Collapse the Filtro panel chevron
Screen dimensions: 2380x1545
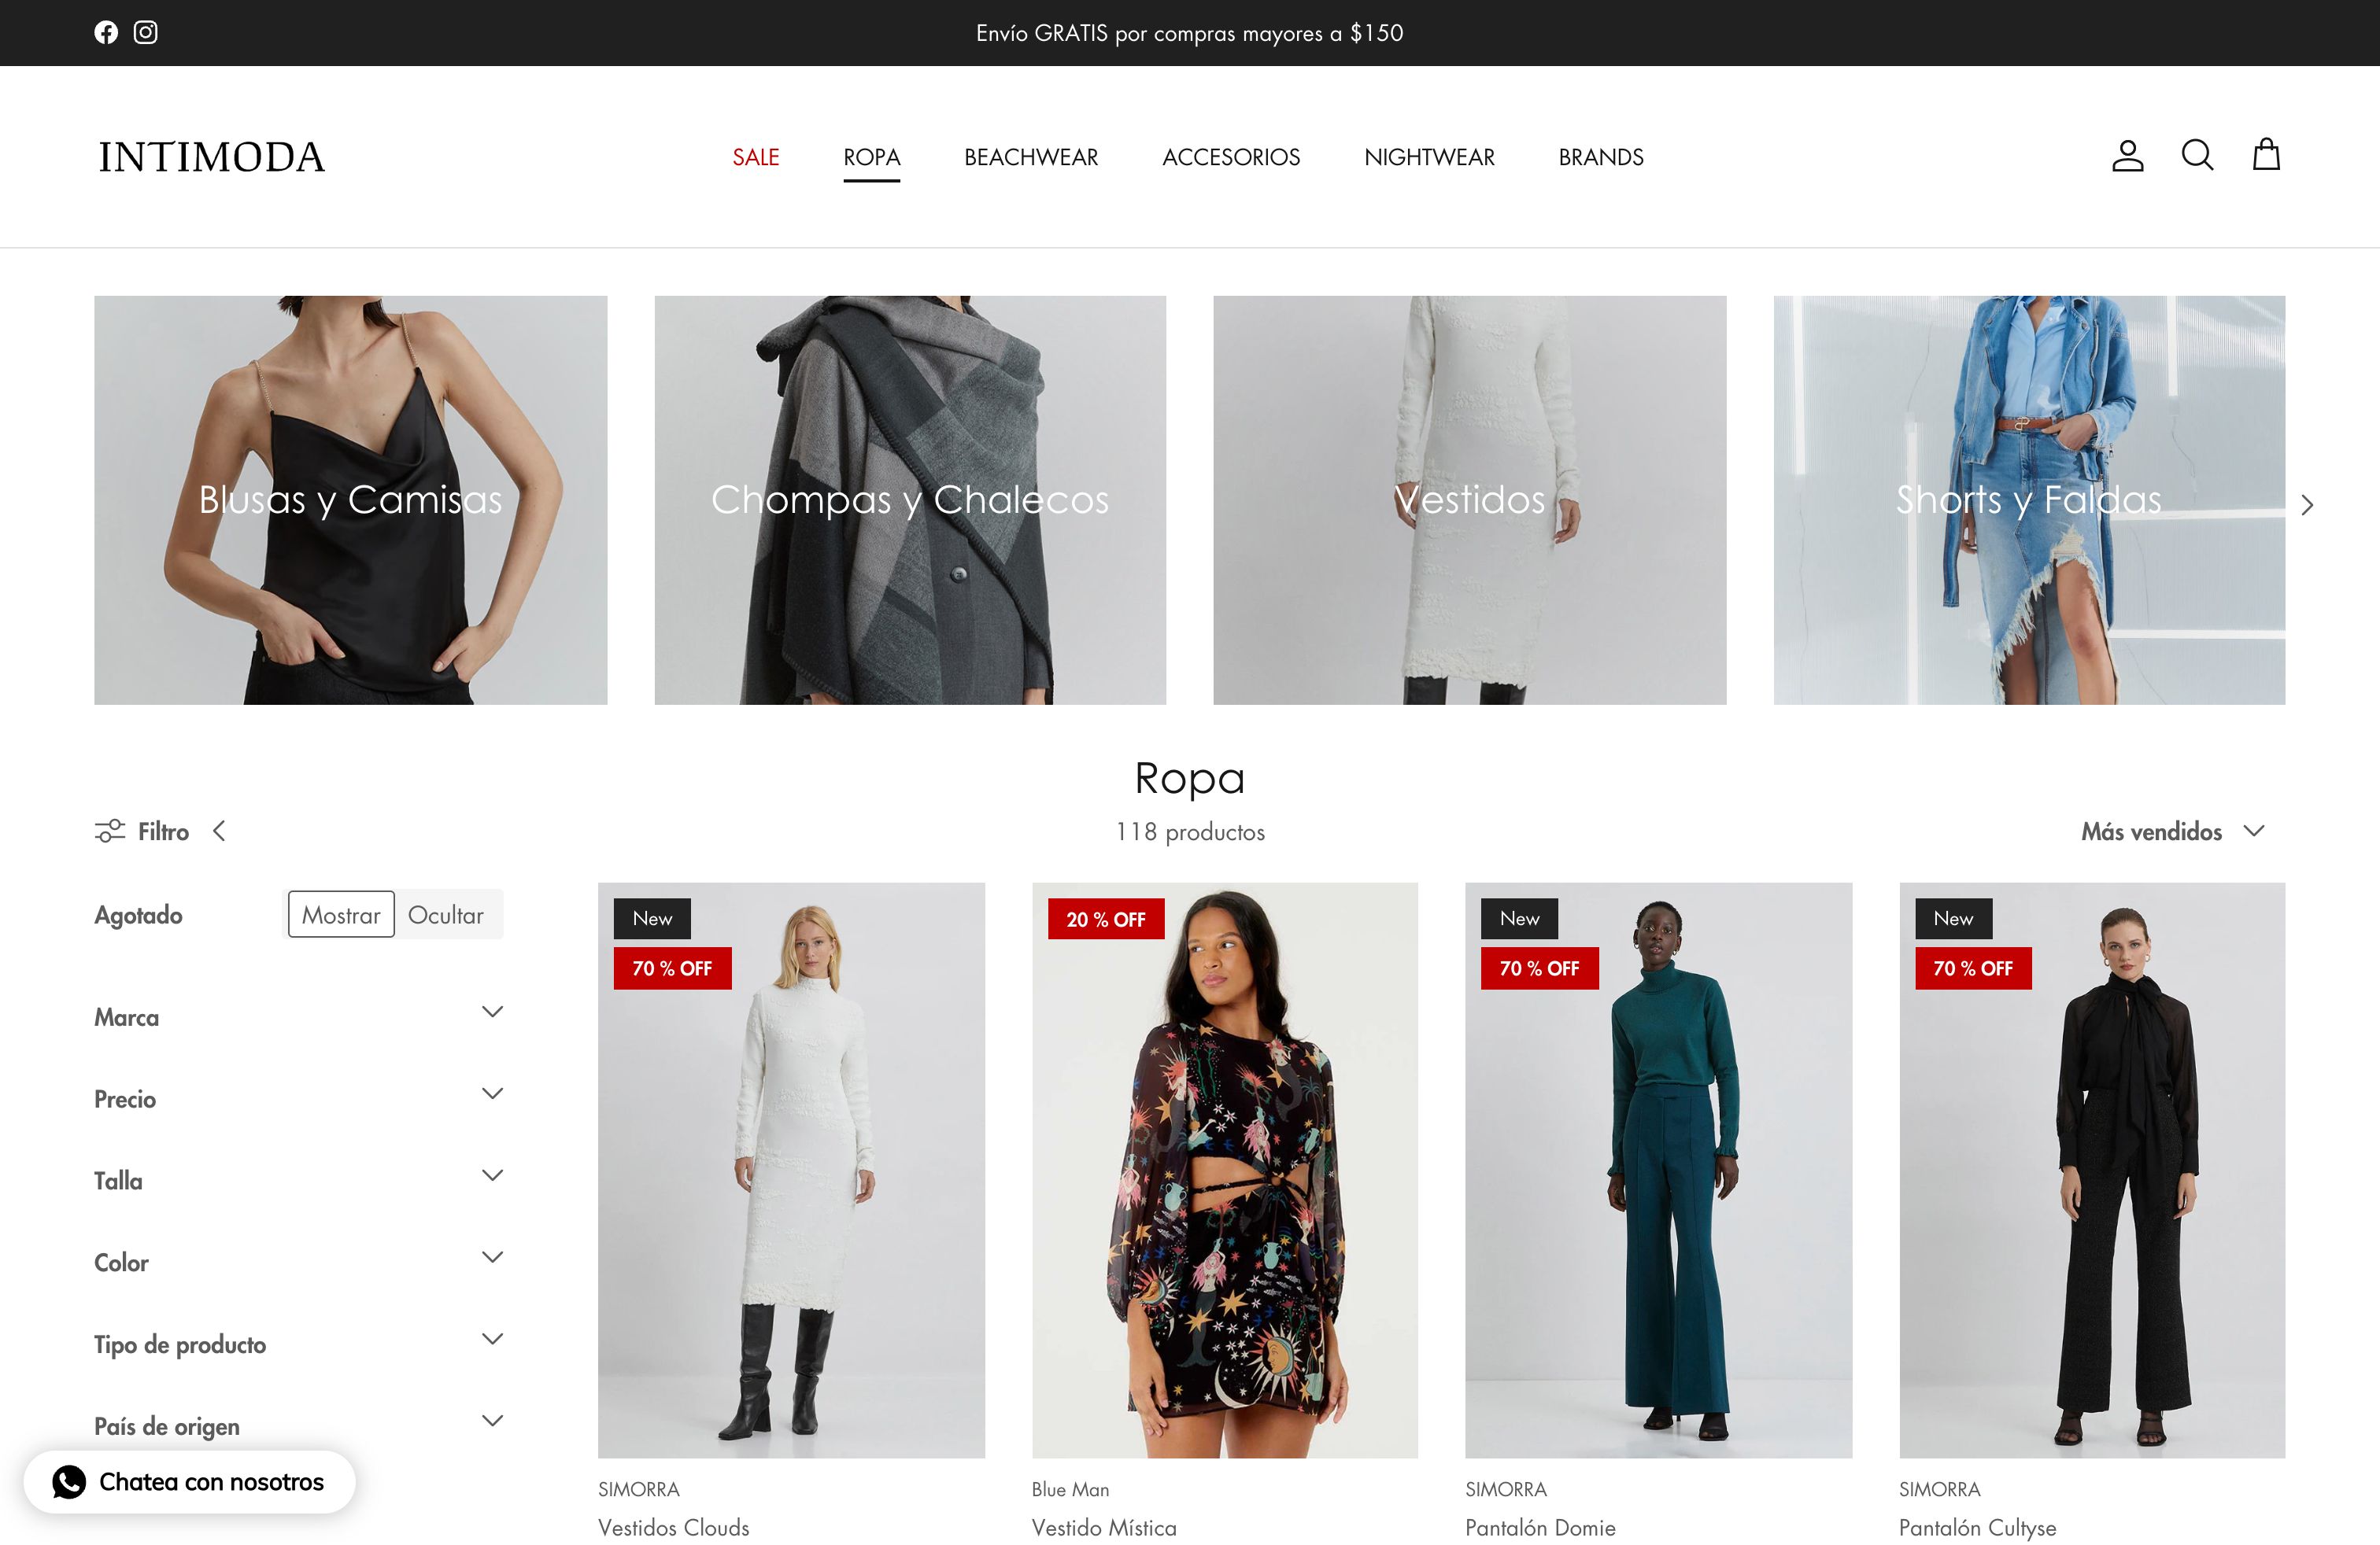click(x=219, y=831)
